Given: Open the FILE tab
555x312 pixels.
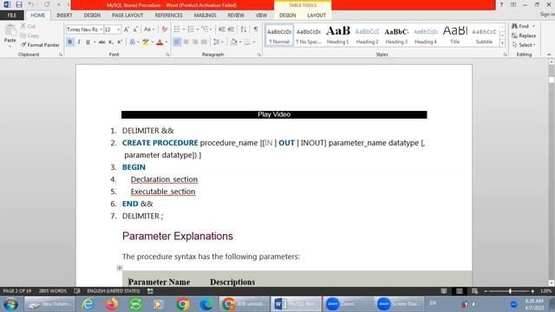Looking at the screenshot, I should [12, 16].
